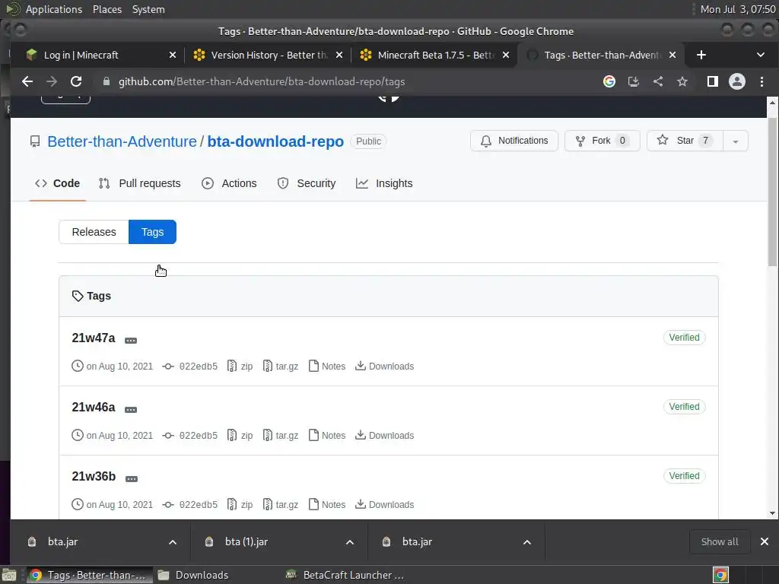
Task: Expand the Star lists dropdown arrow
Action: pos(736,141)
